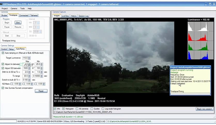Open the Camera menu
216x125 pixels.
[14, 9]
